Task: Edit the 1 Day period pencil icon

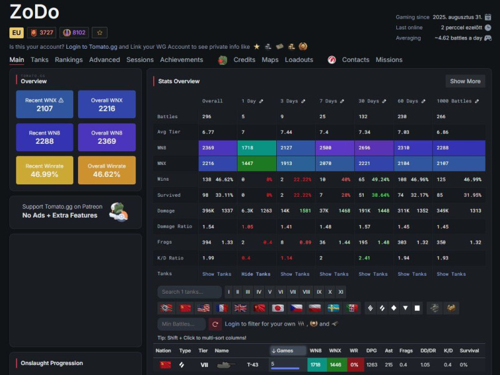Action: point(261,101)
